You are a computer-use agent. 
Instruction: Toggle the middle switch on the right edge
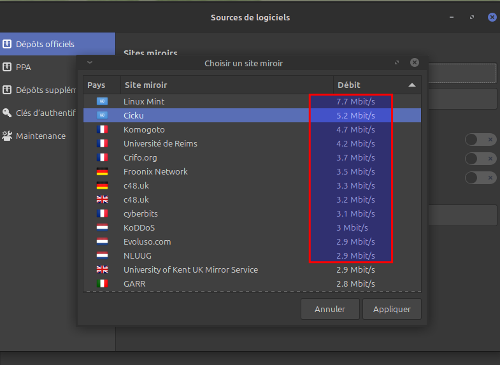coord(480,159)
